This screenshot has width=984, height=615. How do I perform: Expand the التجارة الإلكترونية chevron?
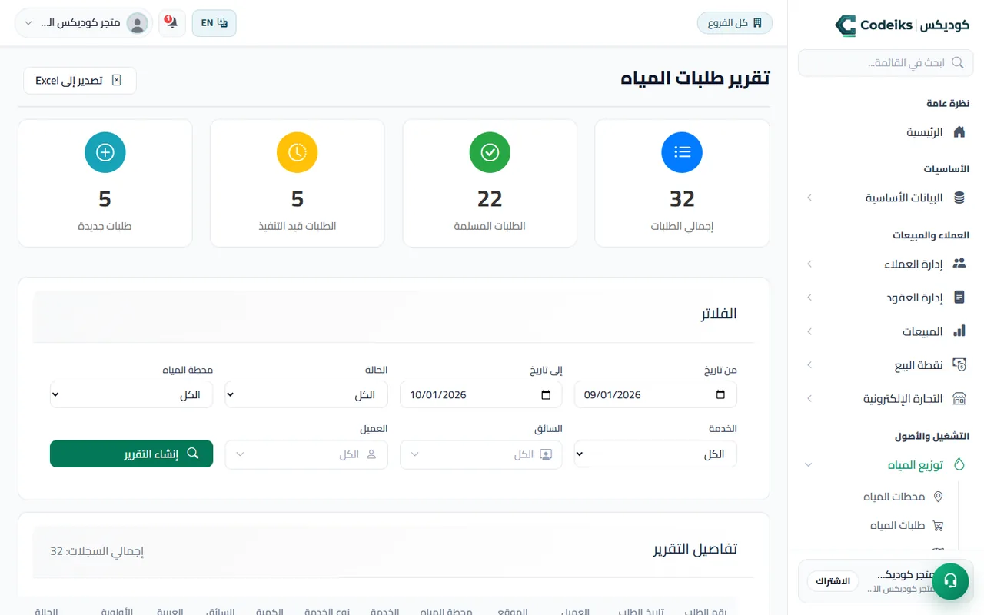tap(809, 399)
